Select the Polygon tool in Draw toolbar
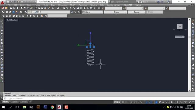The width and height of the screenshot is (195, 110). [x=2, y=31]
